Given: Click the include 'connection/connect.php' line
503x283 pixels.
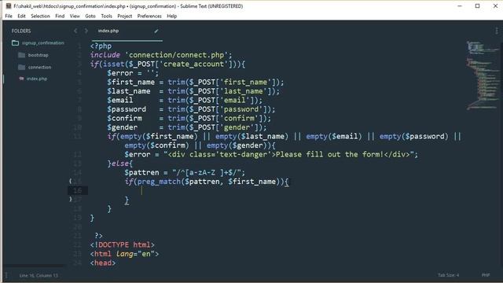Looking at the screenshot, I should point(161,55).
